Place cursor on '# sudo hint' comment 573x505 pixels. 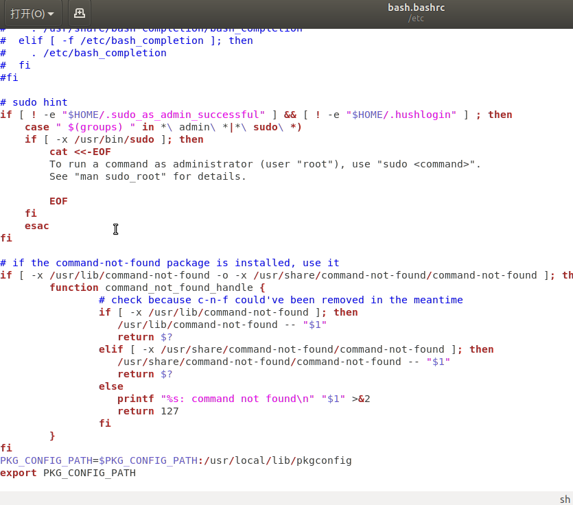(34, 102)
